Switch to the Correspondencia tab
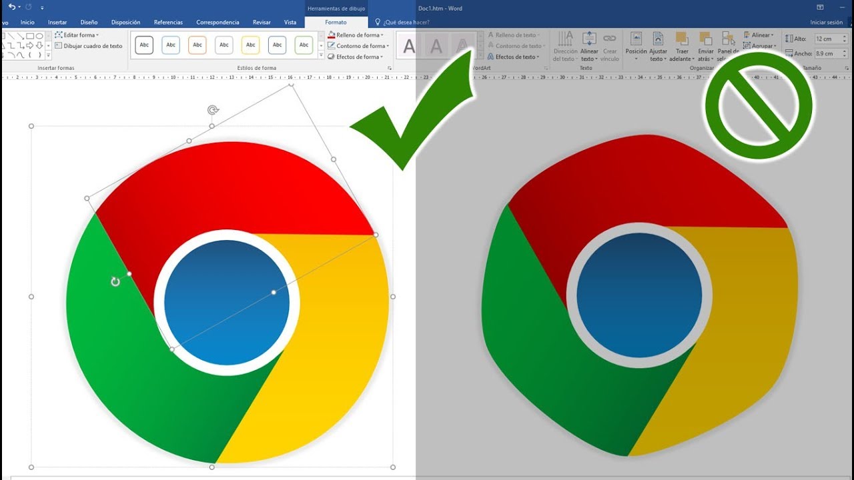Viewport: 854px width, 480px height. [218, 22]
